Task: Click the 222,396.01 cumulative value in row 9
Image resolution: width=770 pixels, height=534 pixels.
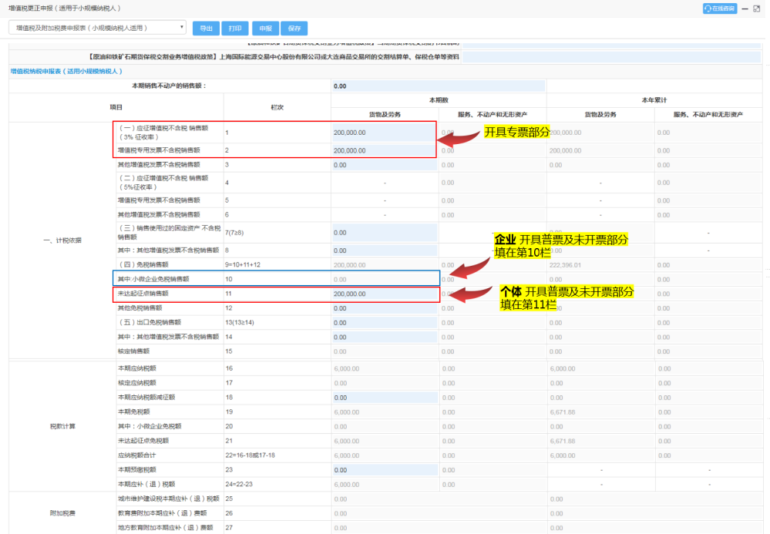Action: (565, 265)
